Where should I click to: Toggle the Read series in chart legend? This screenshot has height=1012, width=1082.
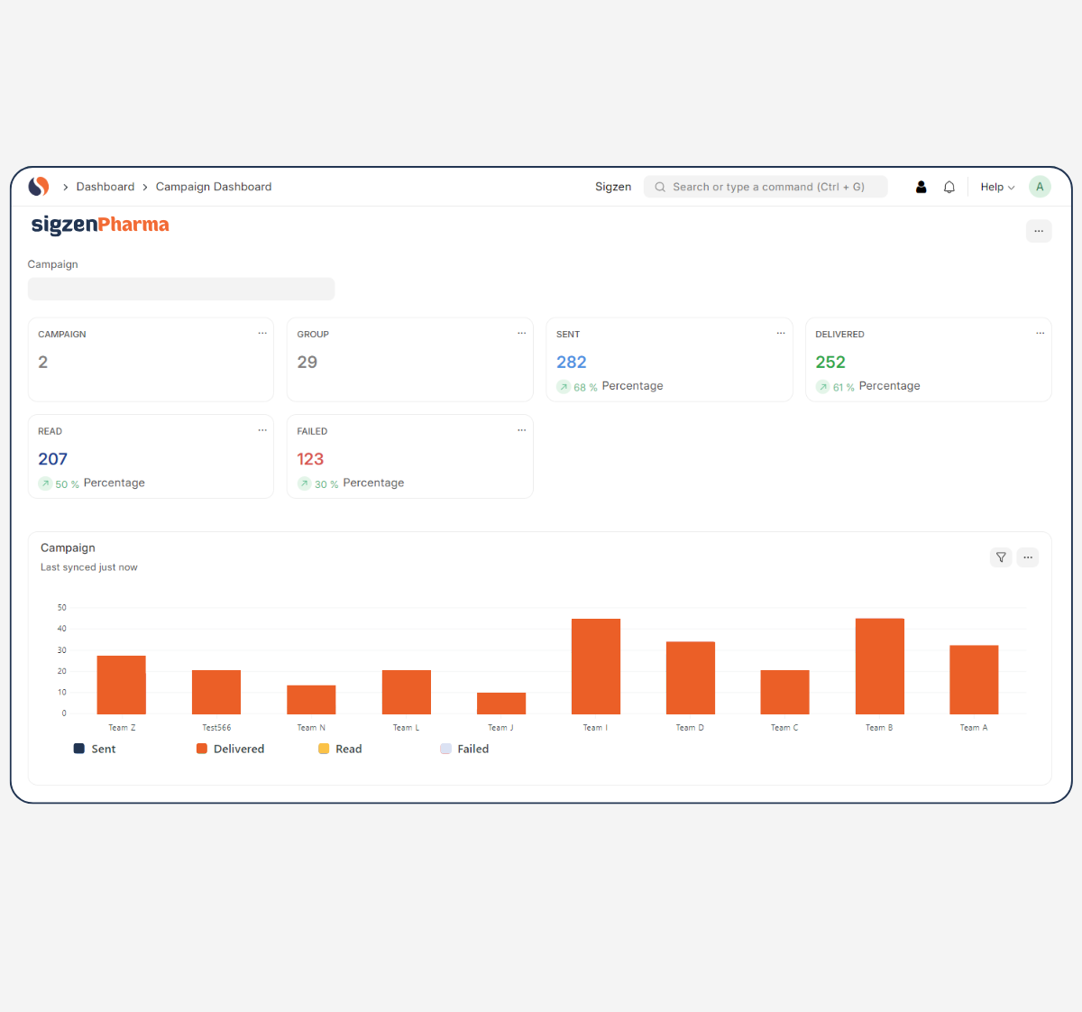coord(340,749)
